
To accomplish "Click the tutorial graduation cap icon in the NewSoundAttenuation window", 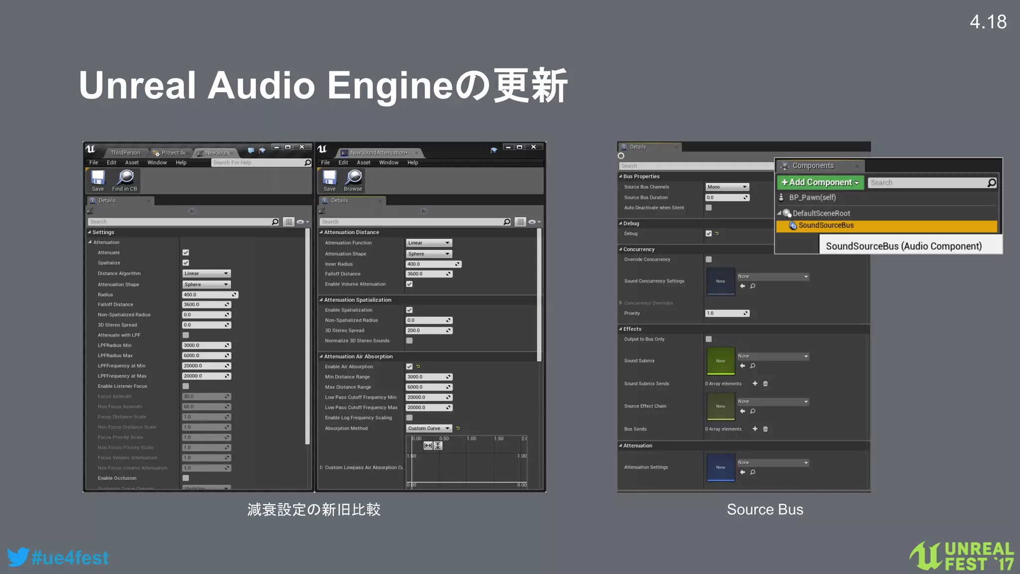I will (493, 150).
